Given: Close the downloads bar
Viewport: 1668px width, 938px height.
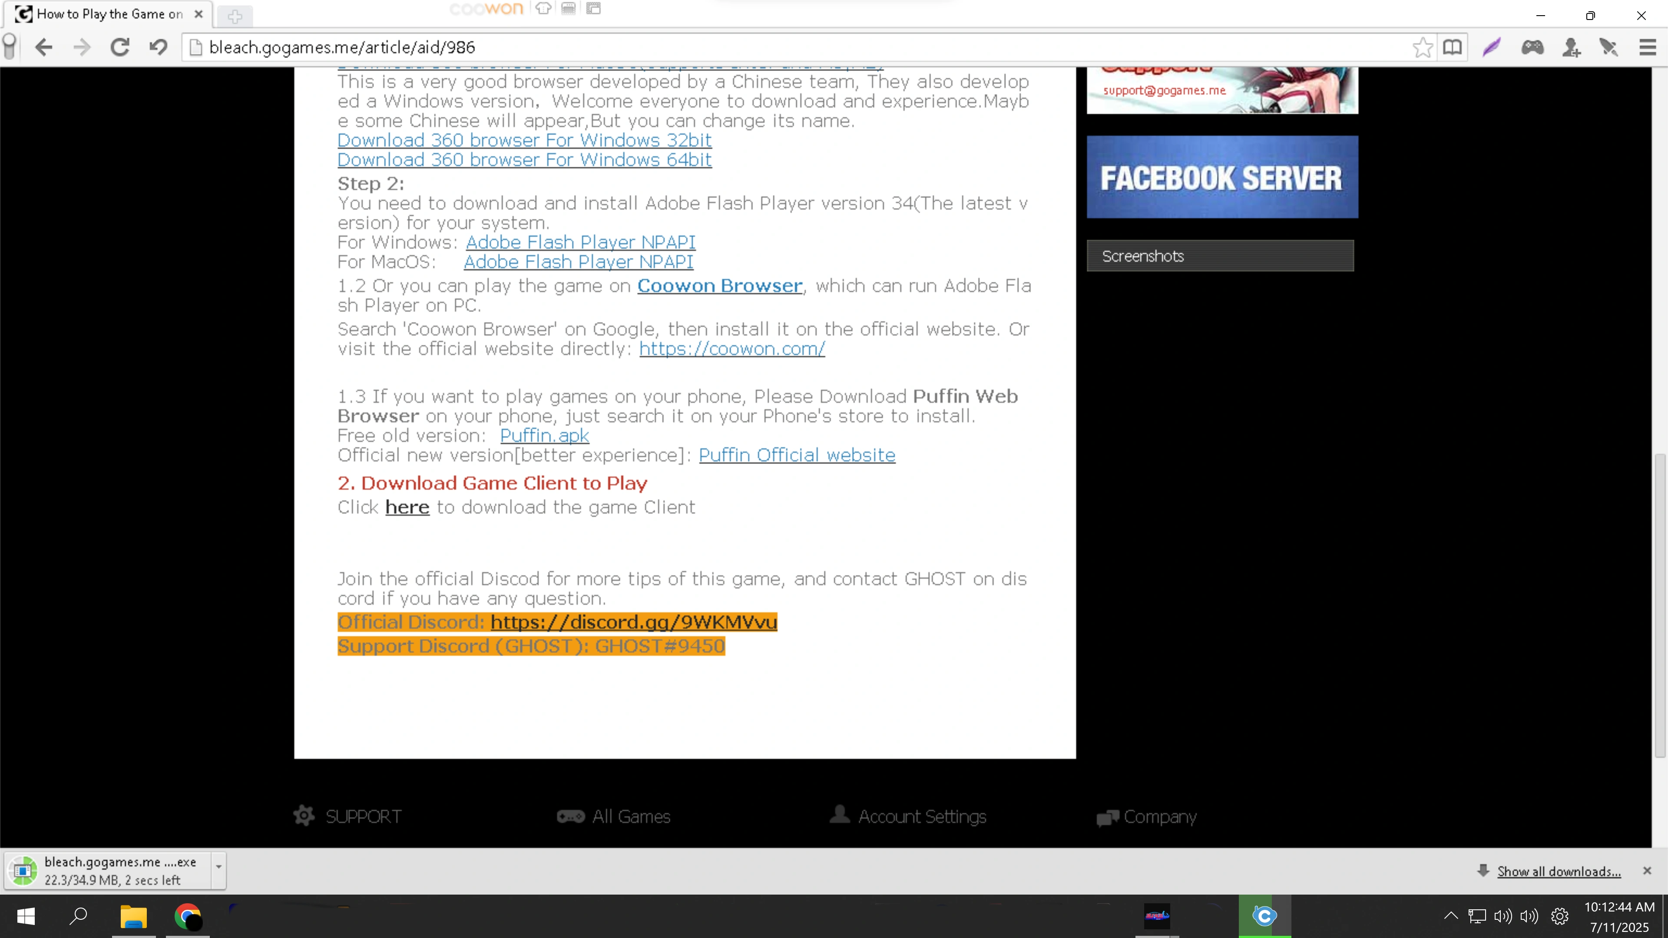Looking at the screenshot, I should pos(1647,871).
